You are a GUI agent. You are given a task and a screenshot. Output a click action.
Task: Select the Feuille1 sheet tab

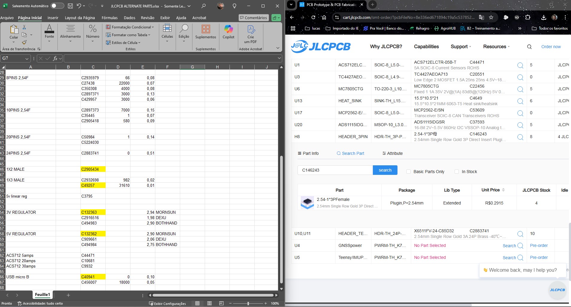tap(42, 295)
